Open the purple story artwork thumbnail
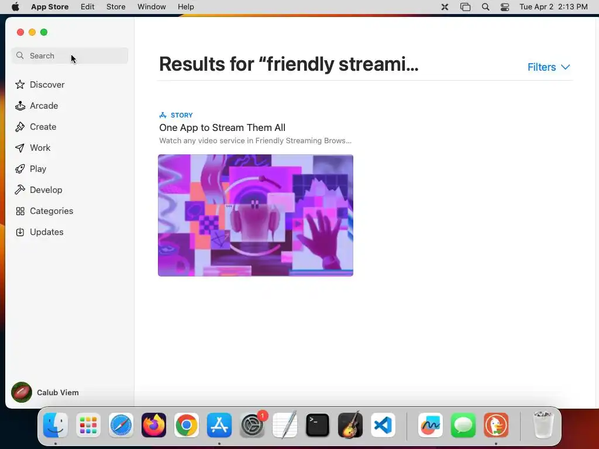Screen dimensions: 599x449 [256, 215]
